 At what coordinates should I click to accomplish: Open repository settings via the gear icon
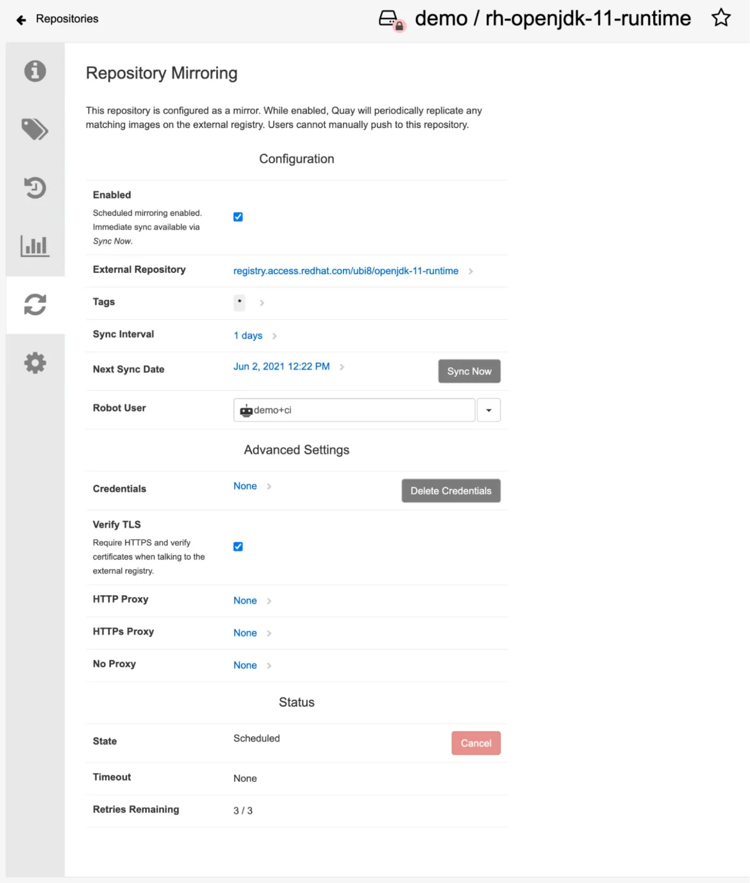[35, 362]
